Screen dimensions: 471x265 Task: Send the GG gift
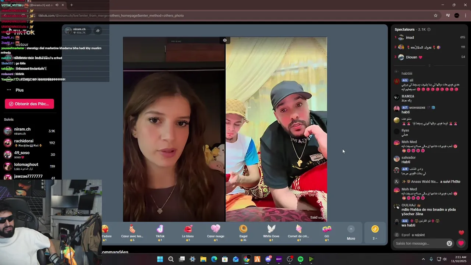327,233
